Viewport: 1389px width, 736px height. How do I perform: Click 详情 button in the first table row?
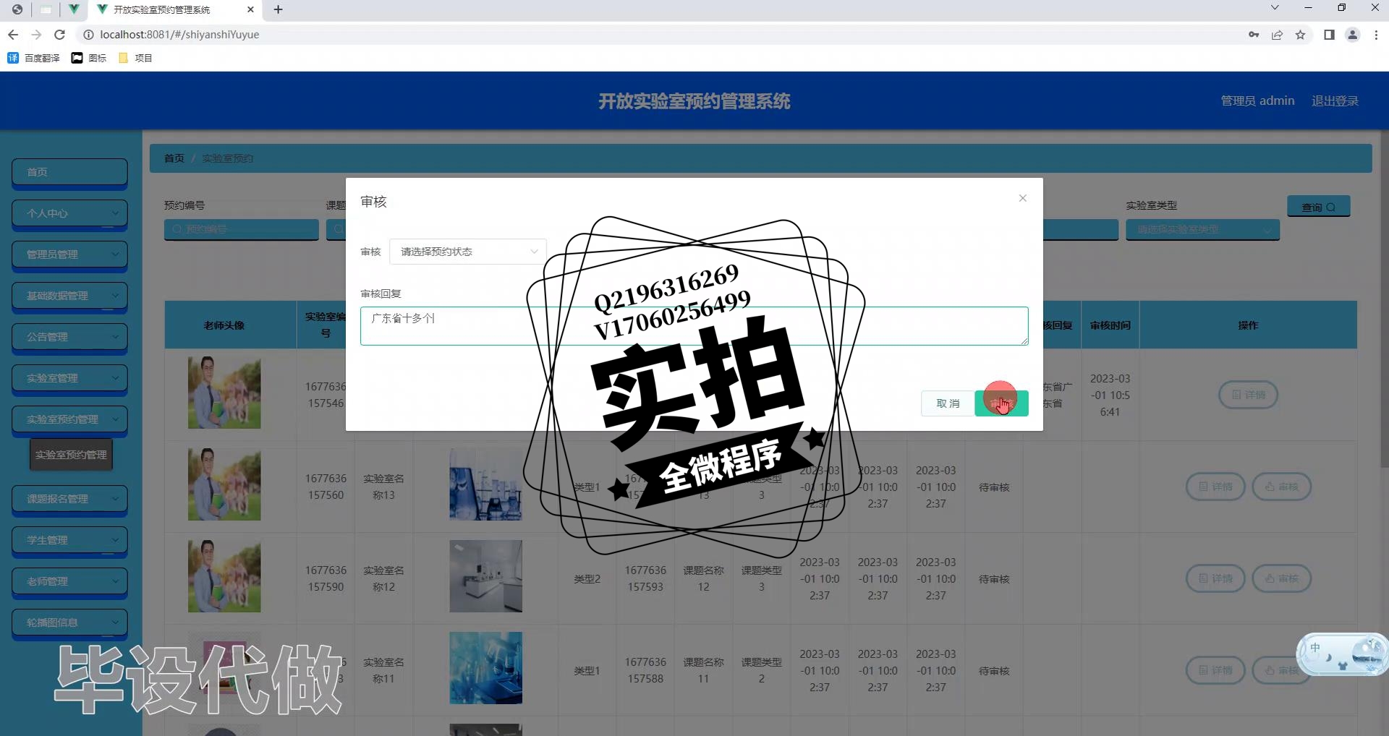tap(1248, 395)
